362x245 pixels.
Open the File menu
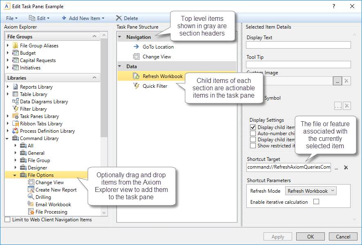[11, 18]
